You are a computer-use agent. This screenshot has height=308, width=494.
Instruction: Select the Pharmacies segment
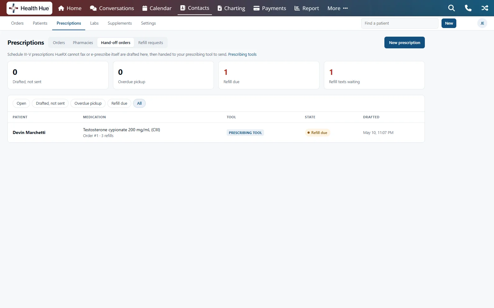click(83, 43)
